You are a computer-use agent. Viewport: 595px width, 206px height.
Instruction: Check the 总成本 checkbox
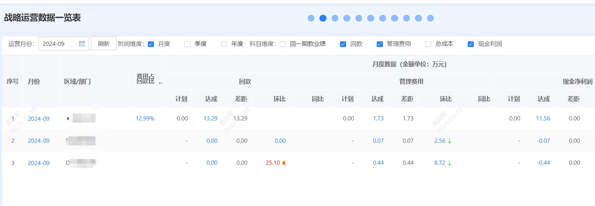click(428, 44)
